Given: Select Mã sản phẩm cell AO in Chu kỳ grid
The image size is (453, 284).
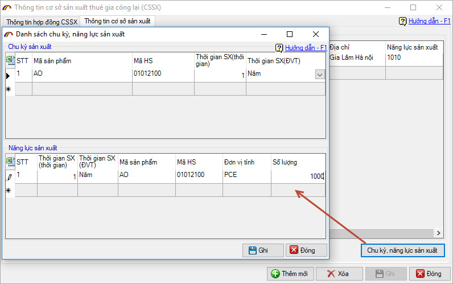Looking at the screenshot, I should (82, 75).
